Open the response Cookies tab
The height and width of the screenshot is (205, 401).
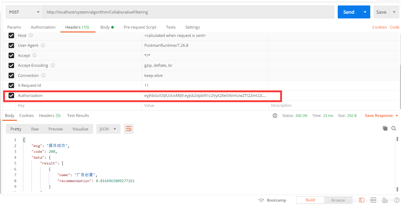(27, 116)
